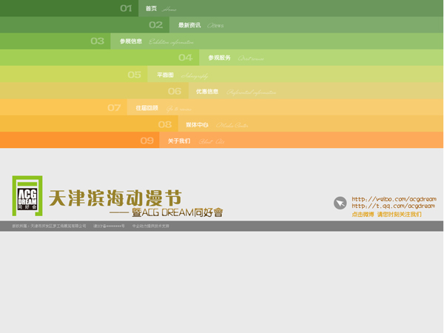Open the weibo.com/acgdream link
This screenshot has height=333, width=444.
[394, 199]
